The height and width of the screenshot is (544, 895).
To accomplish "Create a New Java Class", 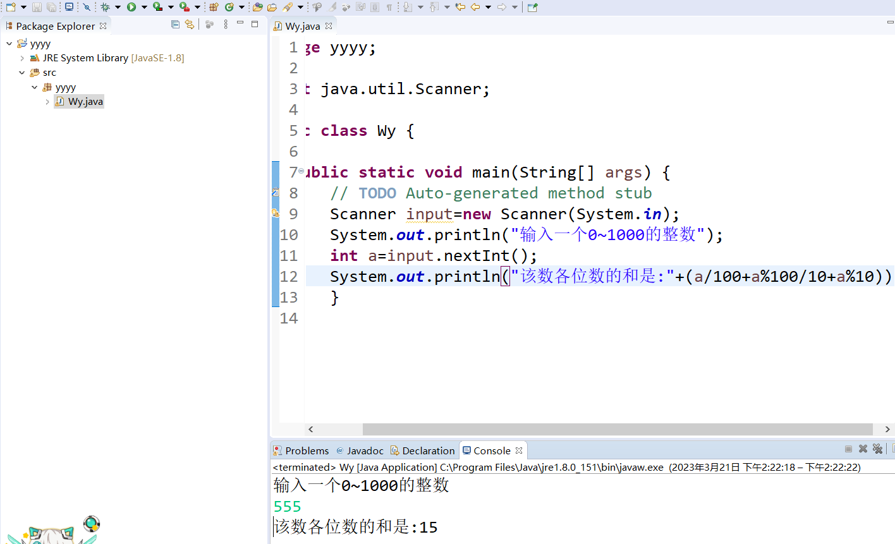I will click(229, 7).
